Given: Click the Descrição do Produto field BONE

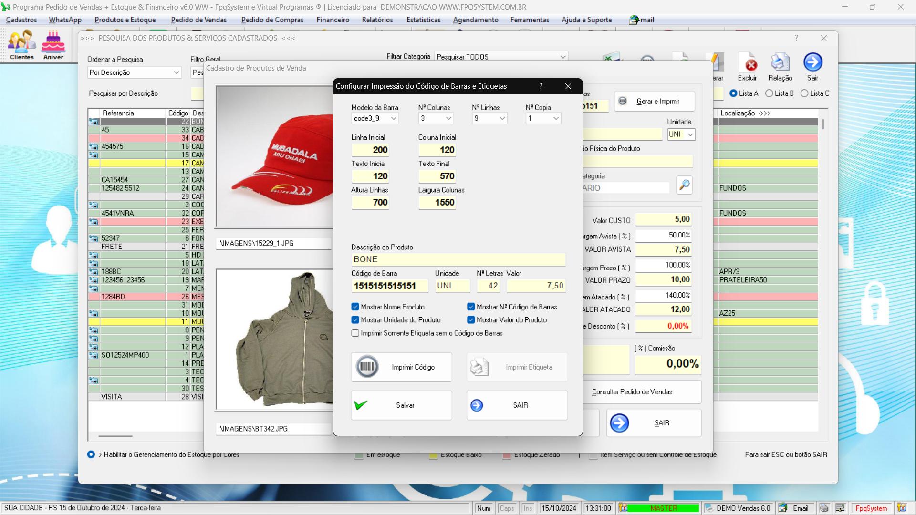Looking at the screenshot, I should (x=458, y=259).
